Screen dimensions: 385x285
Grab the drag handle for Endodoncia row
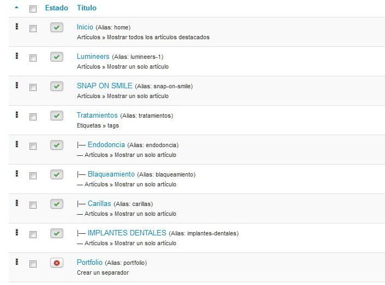pyautogui.click(x=17, y=144)
